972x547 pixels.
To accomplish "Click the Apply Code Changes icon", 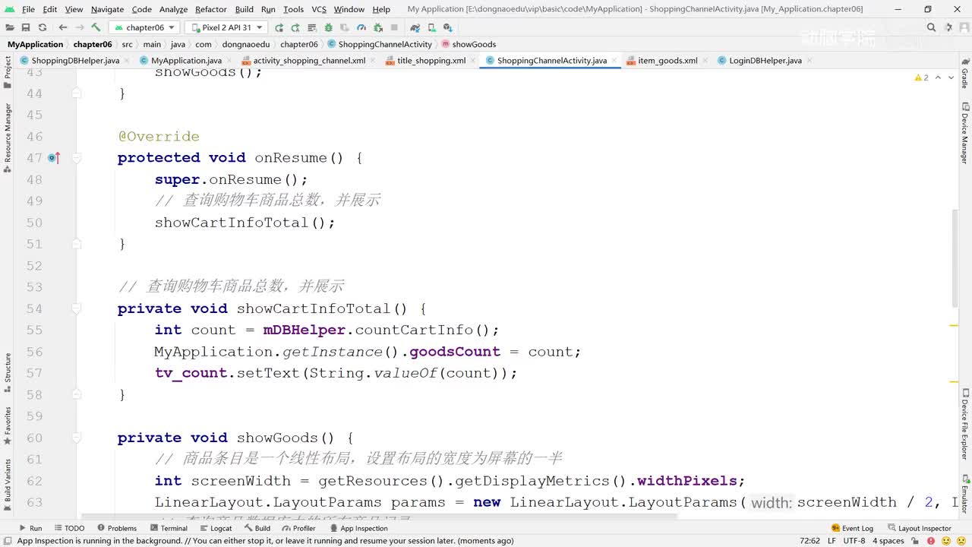I will click(312, 27).
